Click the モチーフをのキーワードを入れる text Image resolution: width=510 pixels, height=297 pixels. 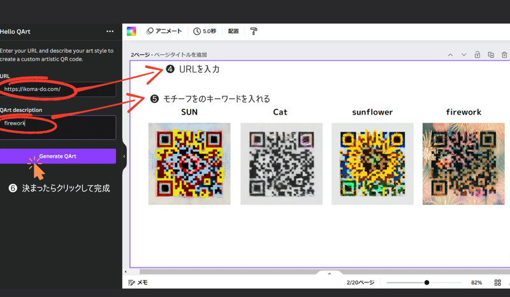[x=216, y=99]
